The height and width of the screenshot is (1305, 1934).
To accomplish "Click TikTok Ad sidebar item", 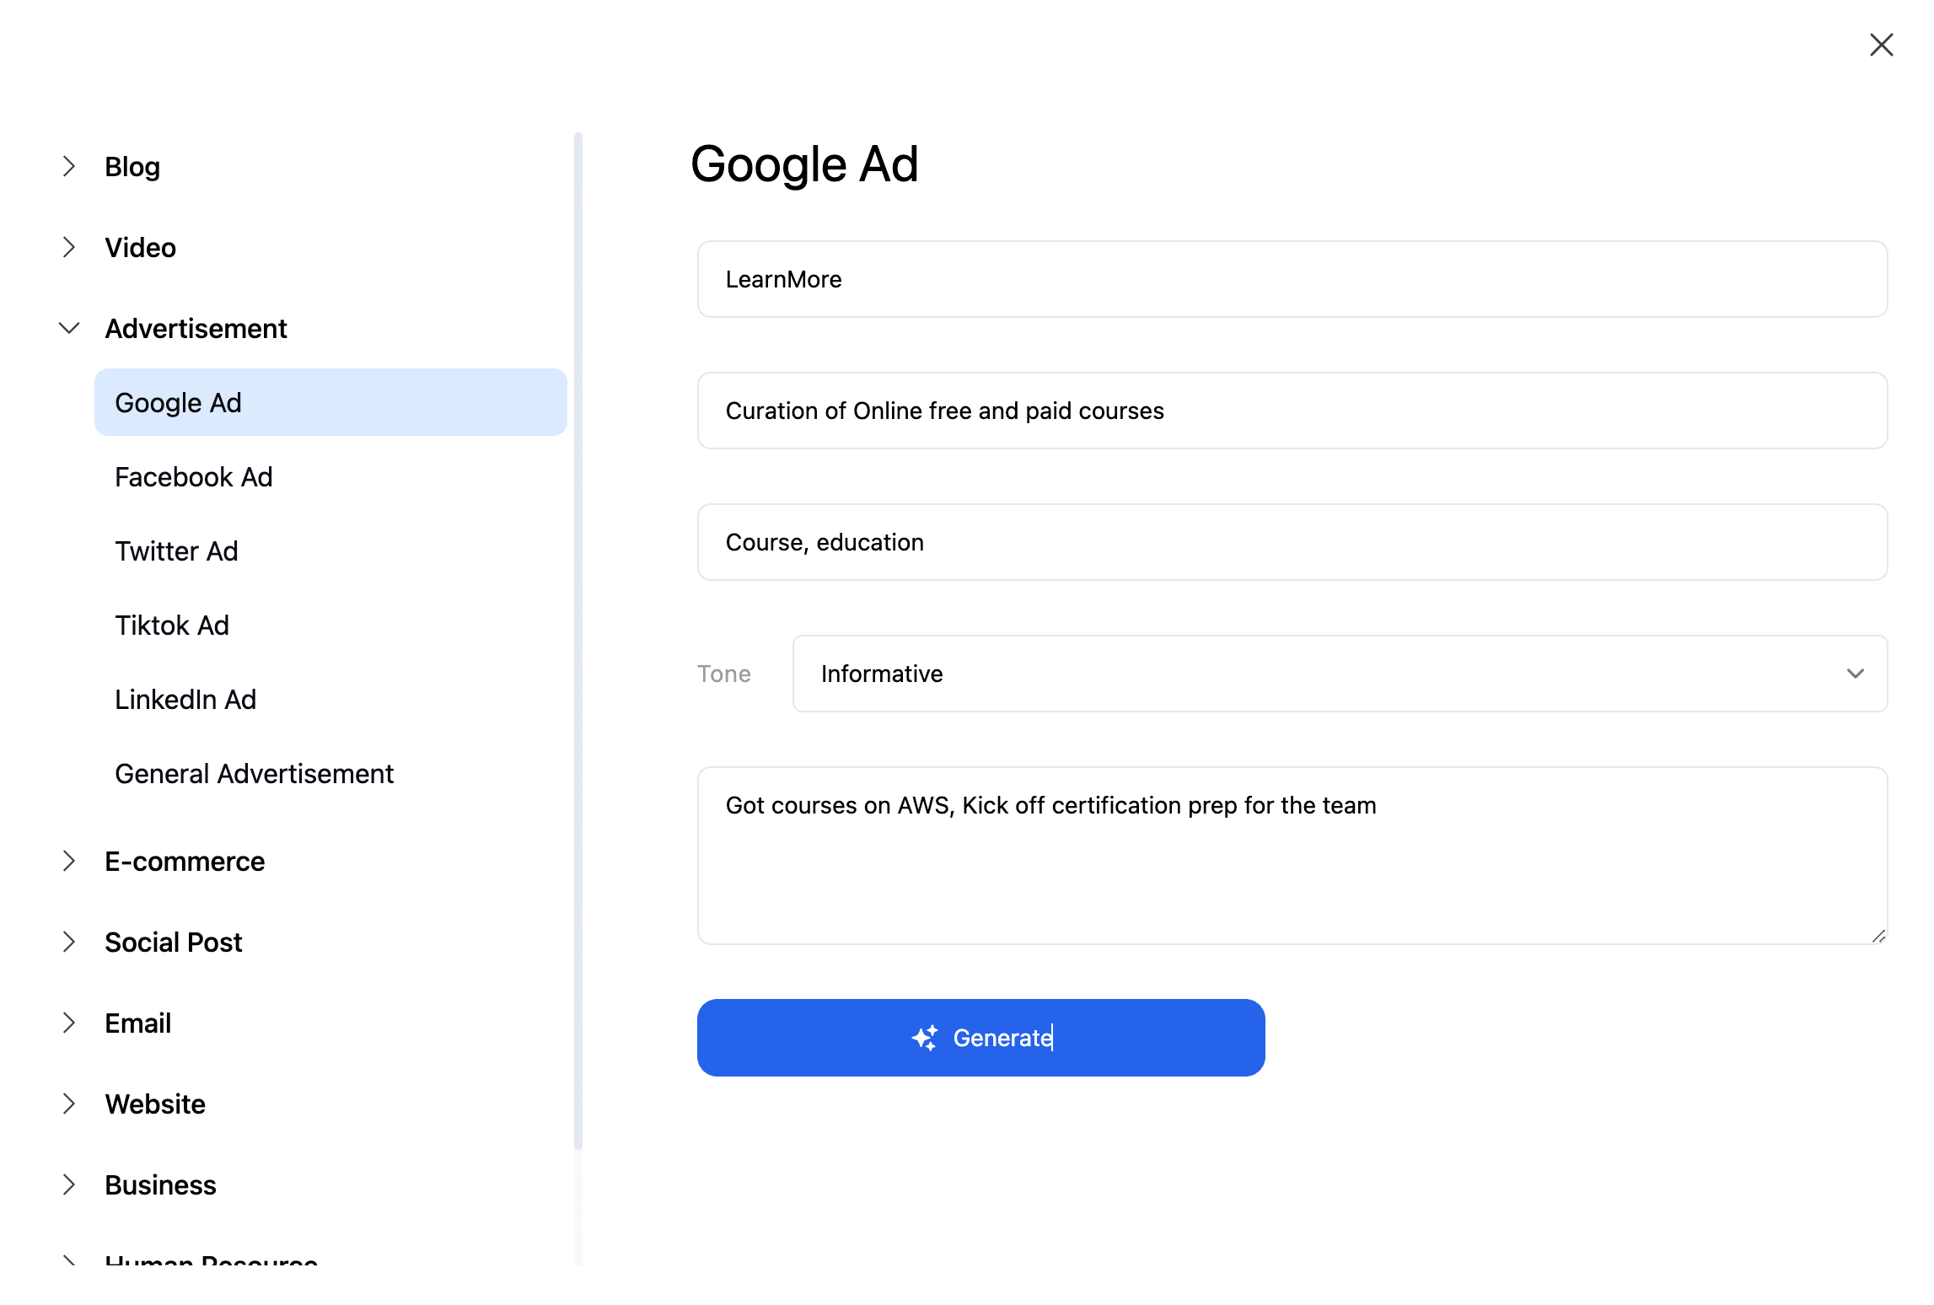I will 174,625.
